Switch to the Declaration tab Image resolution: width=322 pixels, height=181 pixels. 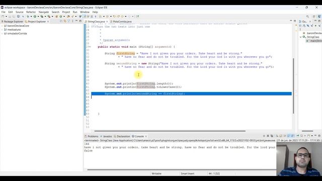(x=122, y=136)
